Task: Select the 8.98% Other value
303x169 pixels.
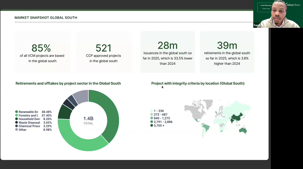Action: tap(47, 130)
